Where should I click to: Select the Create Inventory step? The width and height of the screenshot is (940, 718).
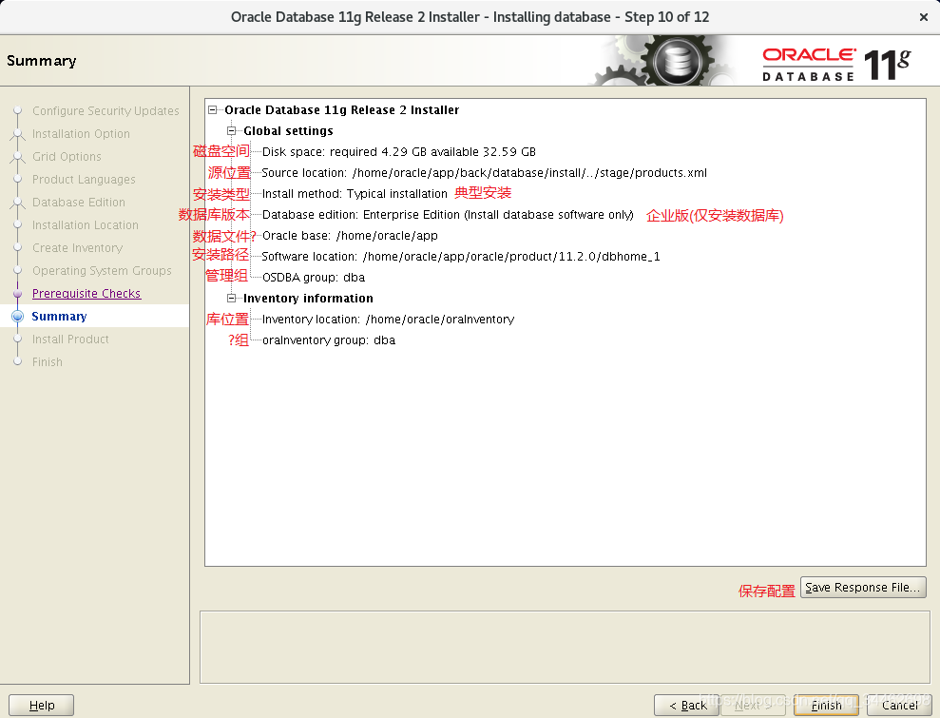click(77, 247)
